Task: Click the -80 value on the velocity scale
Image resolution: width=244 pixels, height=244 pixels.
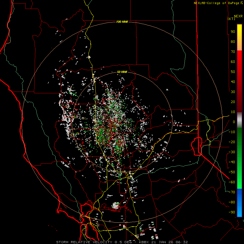Action: 232,202
